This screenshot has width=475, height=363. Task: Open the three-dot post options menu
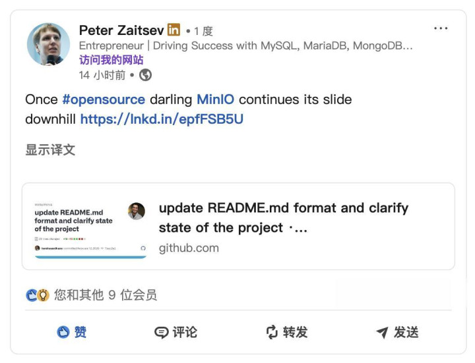coord(440,29)
